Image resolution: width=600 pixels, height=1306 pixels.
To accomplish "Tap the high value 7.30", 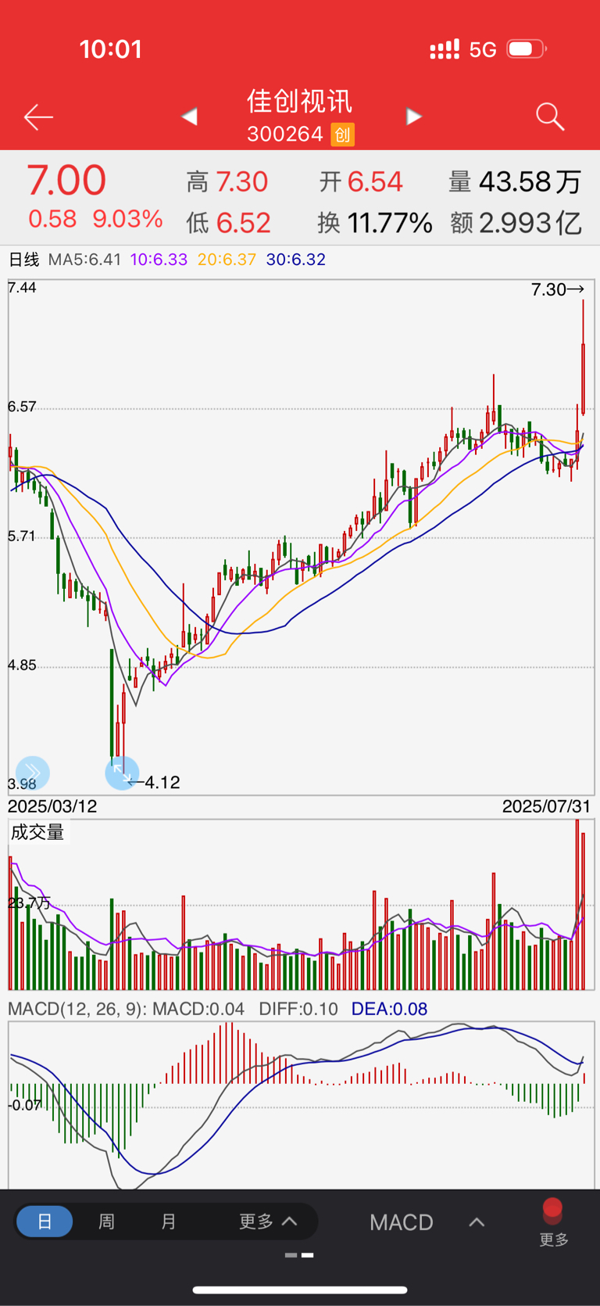I will click(242, 182).
